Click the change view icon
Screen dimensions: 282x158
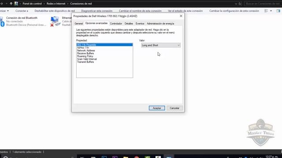click(x=266, y=11)
